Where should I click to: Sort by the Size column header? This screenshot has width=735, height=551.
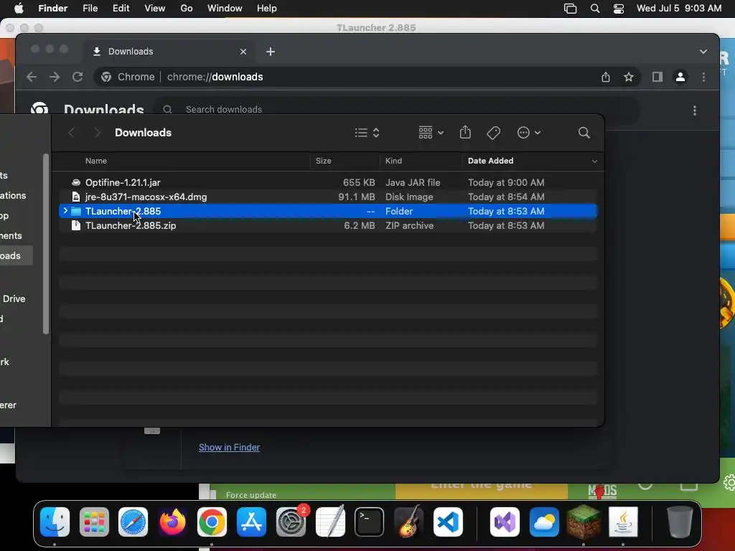(x=324, y=161)
